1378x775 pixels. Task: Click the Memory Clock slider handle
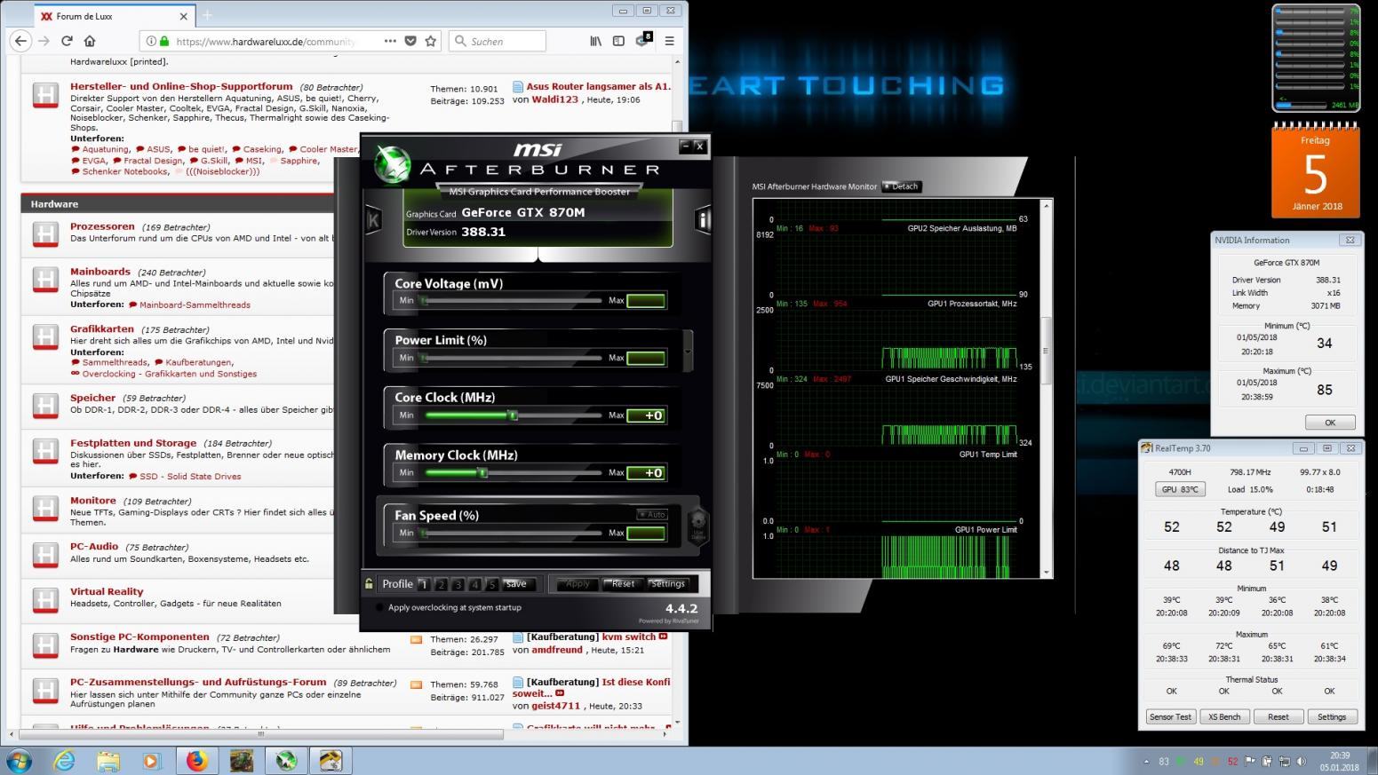coord(483,473)
